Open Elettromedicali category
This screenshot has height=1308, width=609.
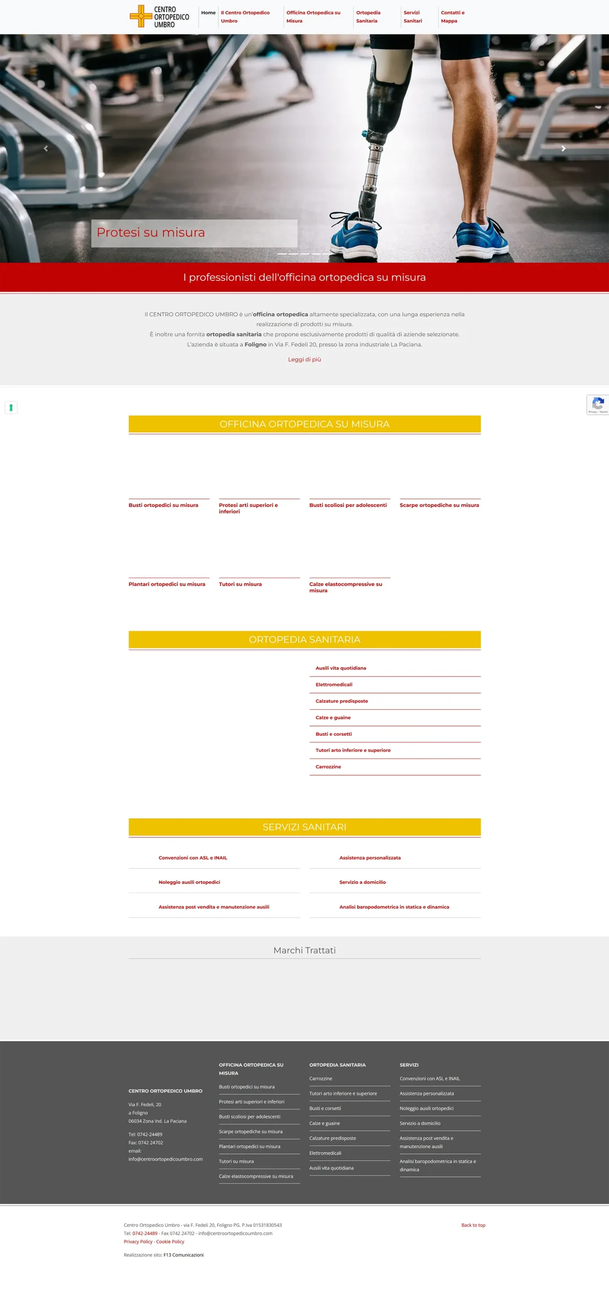pyautogui.click(x=334, y=684)
